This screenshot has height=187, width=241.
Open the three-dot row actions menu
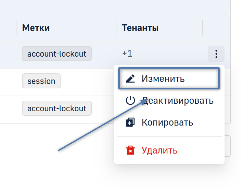(216, 54)
